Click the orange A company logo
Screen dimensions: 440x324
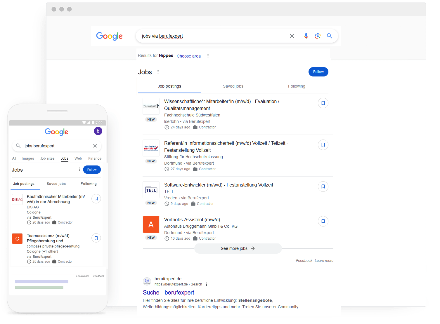[x=151, y=224]
